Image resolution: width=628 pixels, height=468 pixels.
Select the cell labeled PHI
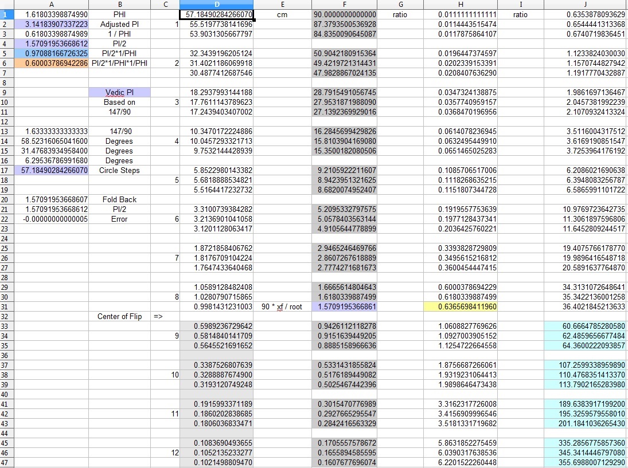(119, 14)
